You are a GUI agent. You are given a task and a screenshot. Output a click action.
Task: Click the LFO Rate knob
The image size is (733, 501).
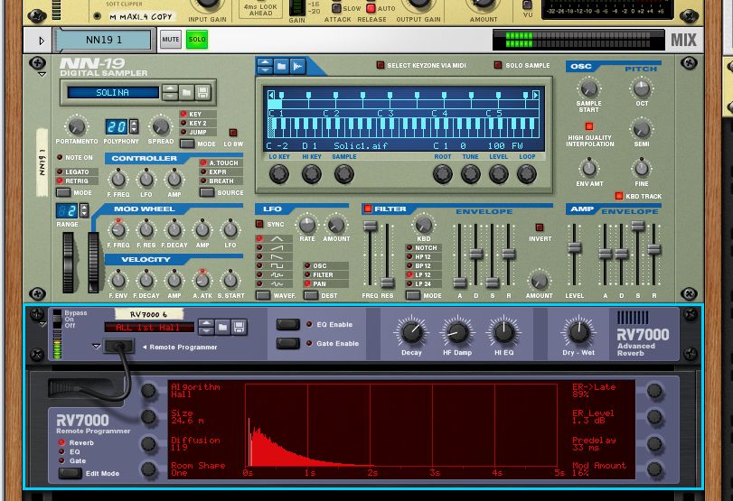coord(307,225)
